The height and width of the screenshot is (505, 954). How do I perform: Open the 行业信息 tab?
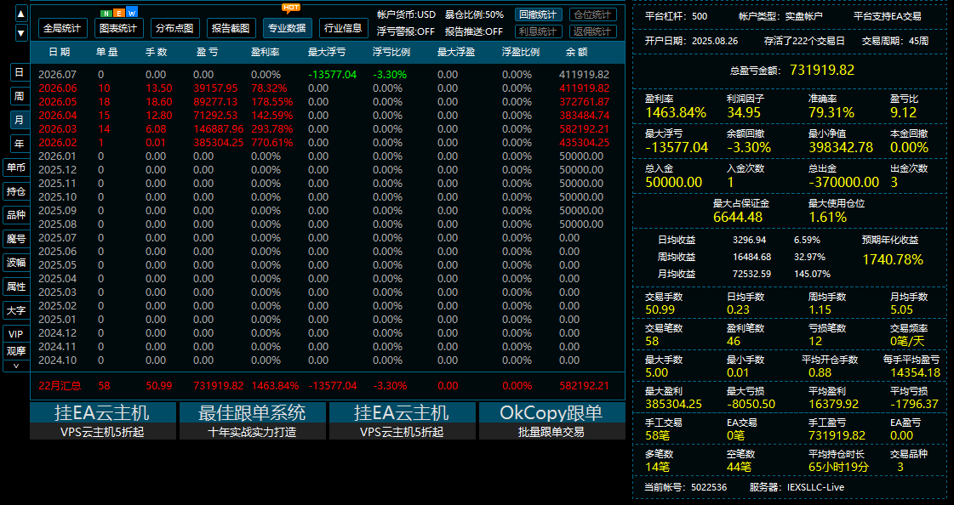point(344,28)
